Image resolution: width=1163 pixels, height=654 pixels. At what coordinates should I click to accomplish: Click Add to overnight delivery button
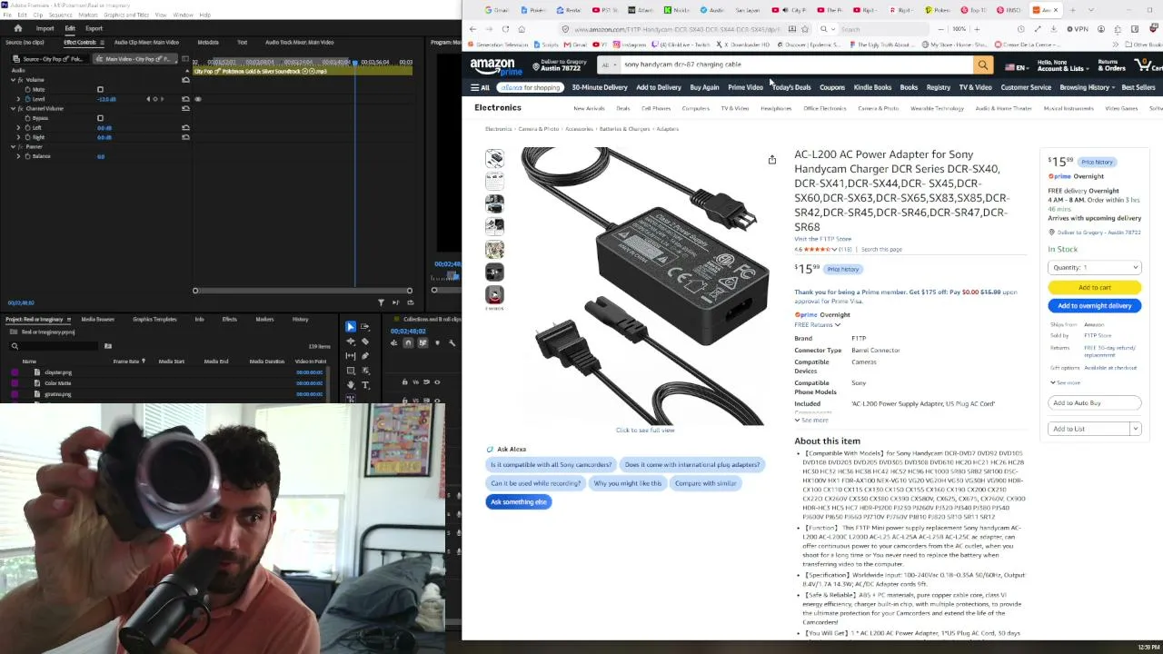pyautogui.click(x=1094, y=306)
